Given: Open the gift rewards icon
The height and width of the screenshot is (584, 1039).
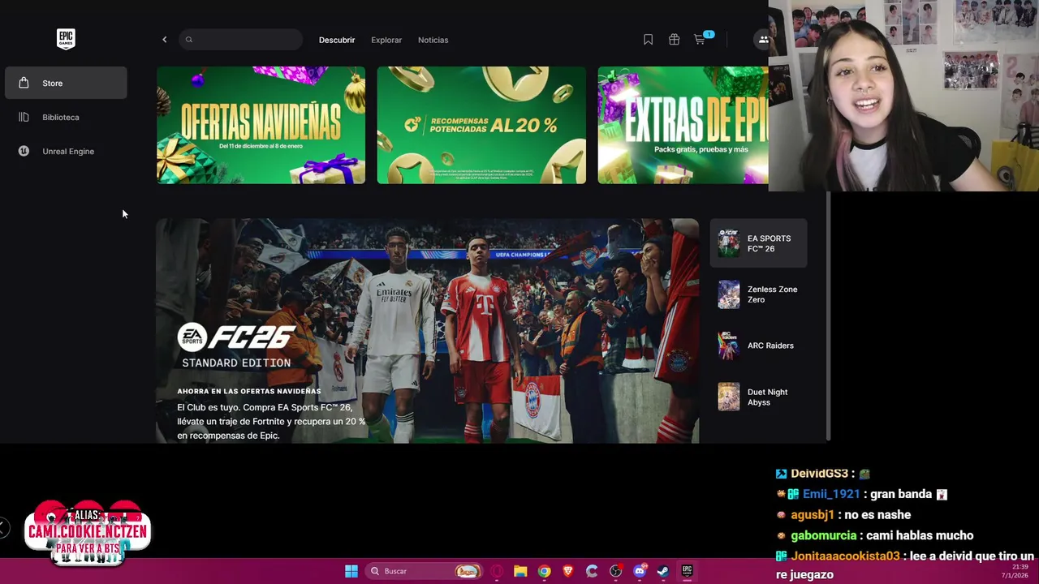Looking at the screenshot, I should pos(674,39).
